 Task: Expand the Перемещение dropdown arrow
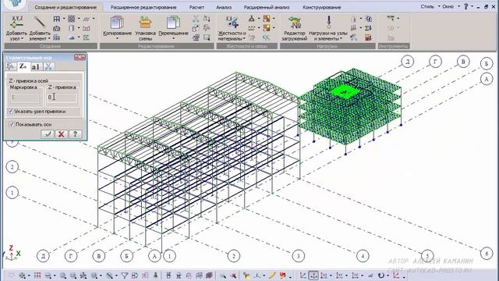(173, 39)
